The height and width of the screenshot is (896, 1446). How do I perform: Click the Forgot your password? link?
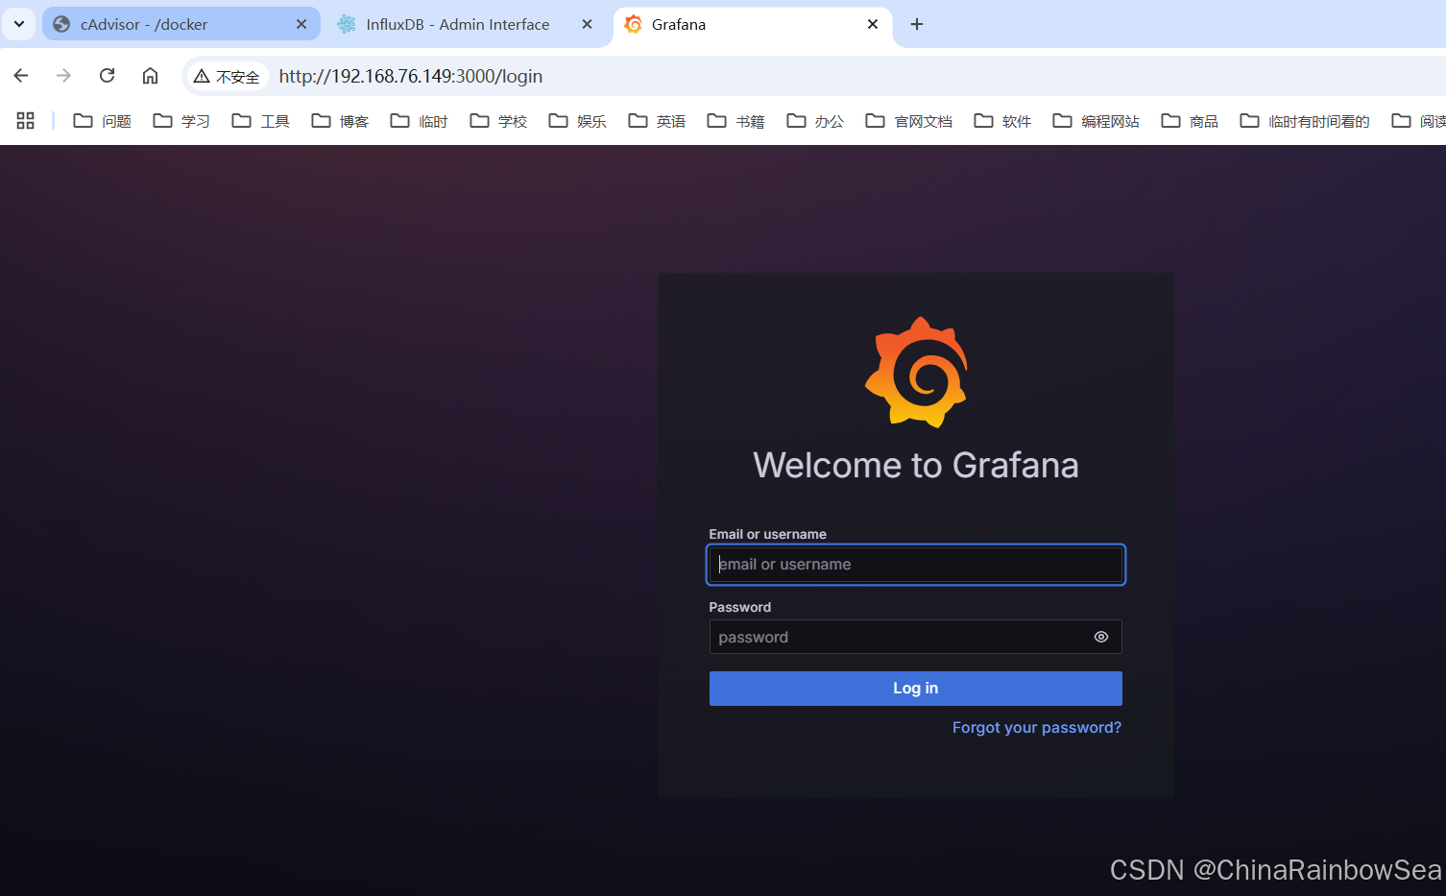coord(1036,728)
